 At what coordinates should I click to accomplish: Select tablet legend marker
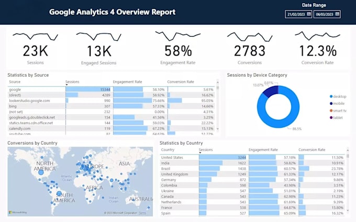point(331,118)
